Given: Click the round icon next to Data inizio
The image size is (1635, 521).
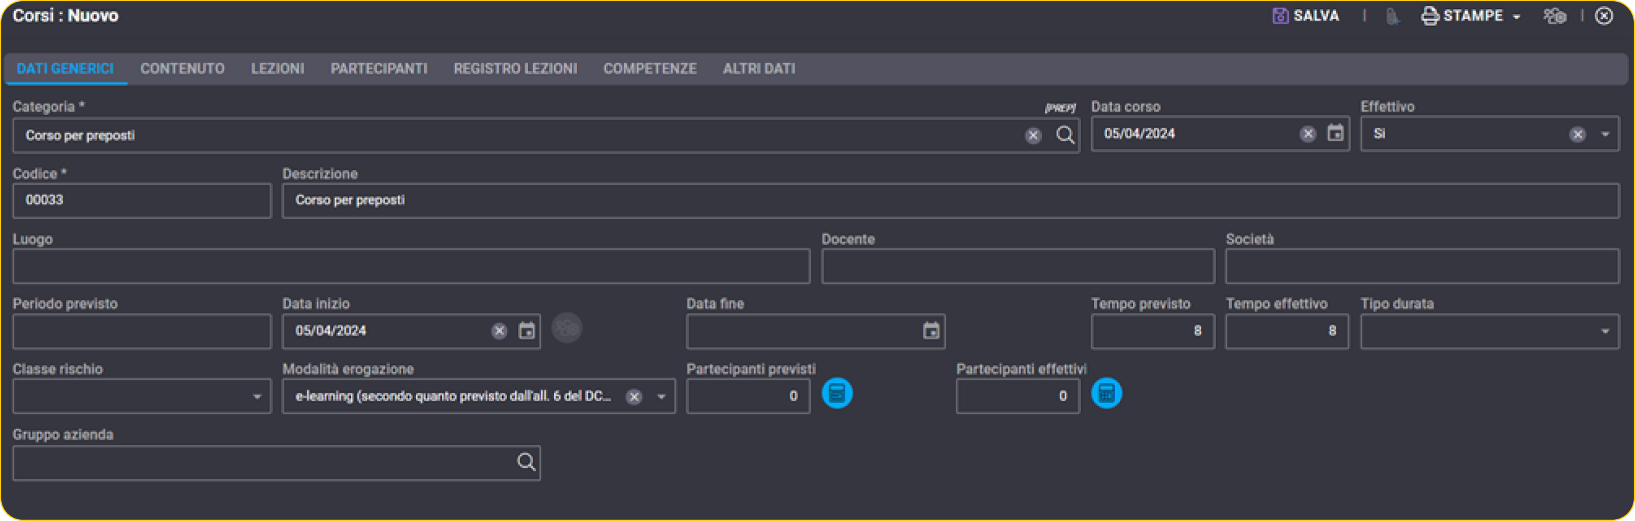Looking at the screenshot, I should click(x=566, y=328).
